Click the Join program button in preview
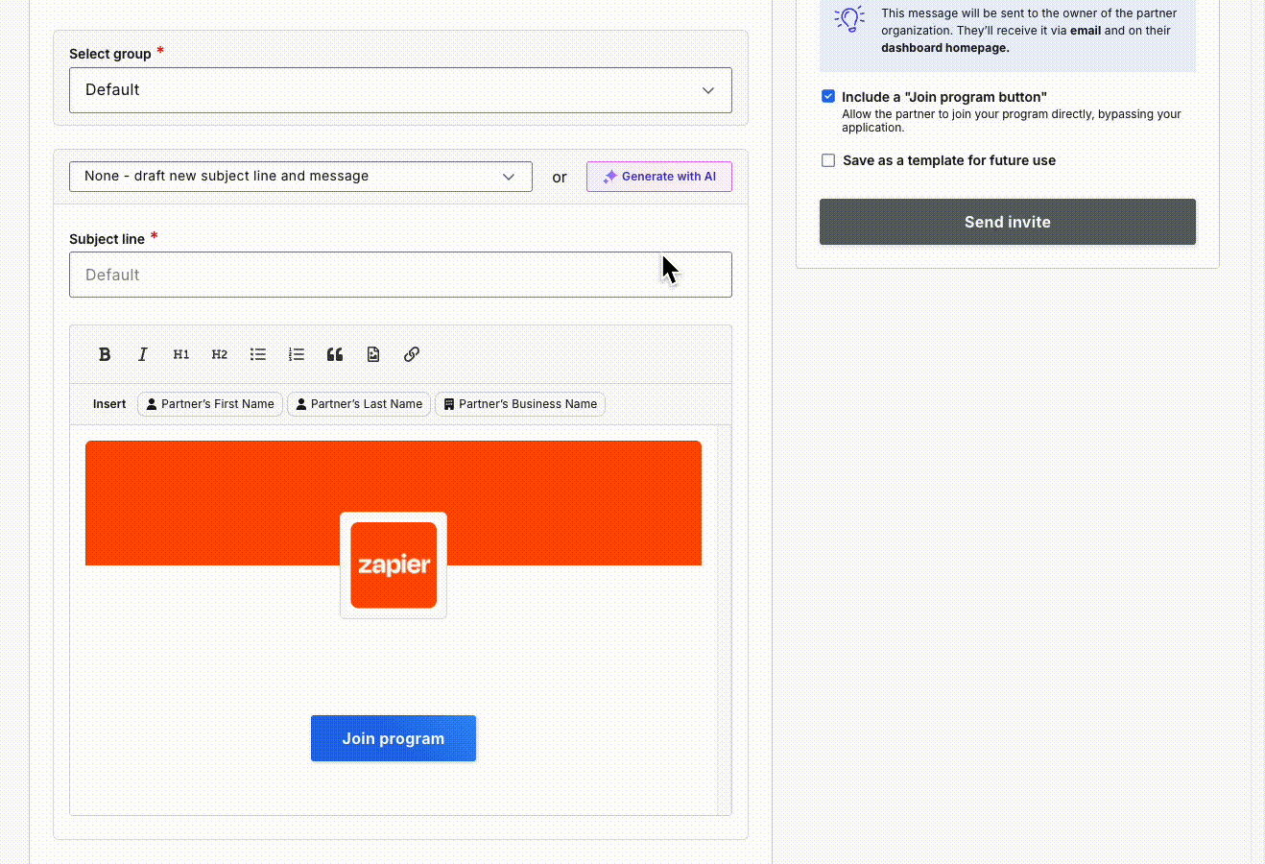 (x=394, y=738)
